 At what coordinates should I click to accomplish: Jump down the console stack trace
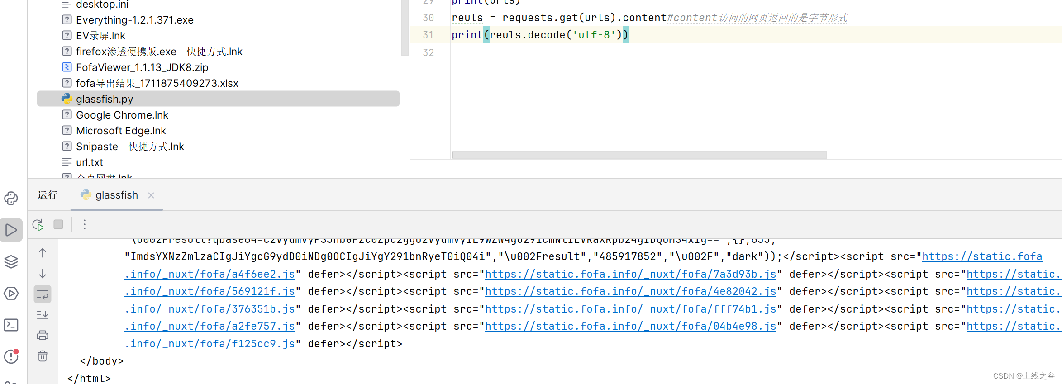(x=43, y=274)
